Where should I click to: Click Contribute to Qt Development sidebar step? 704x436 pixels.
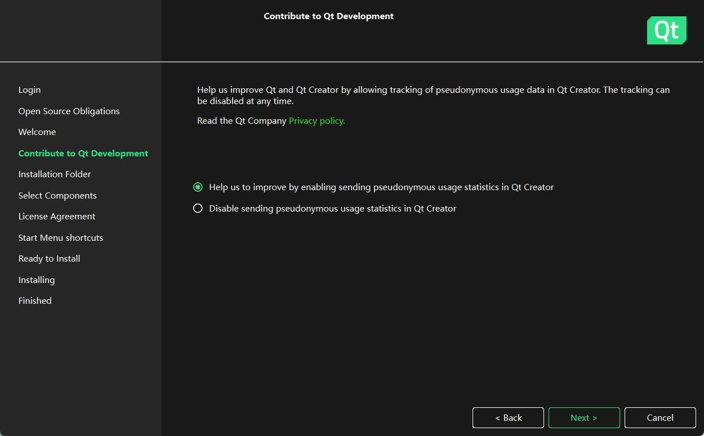(83, 154)
